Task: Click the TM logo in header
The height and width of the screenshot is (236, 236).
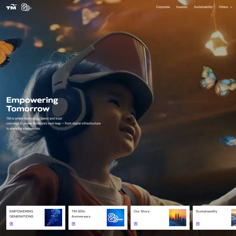Action: pos(11,7)
